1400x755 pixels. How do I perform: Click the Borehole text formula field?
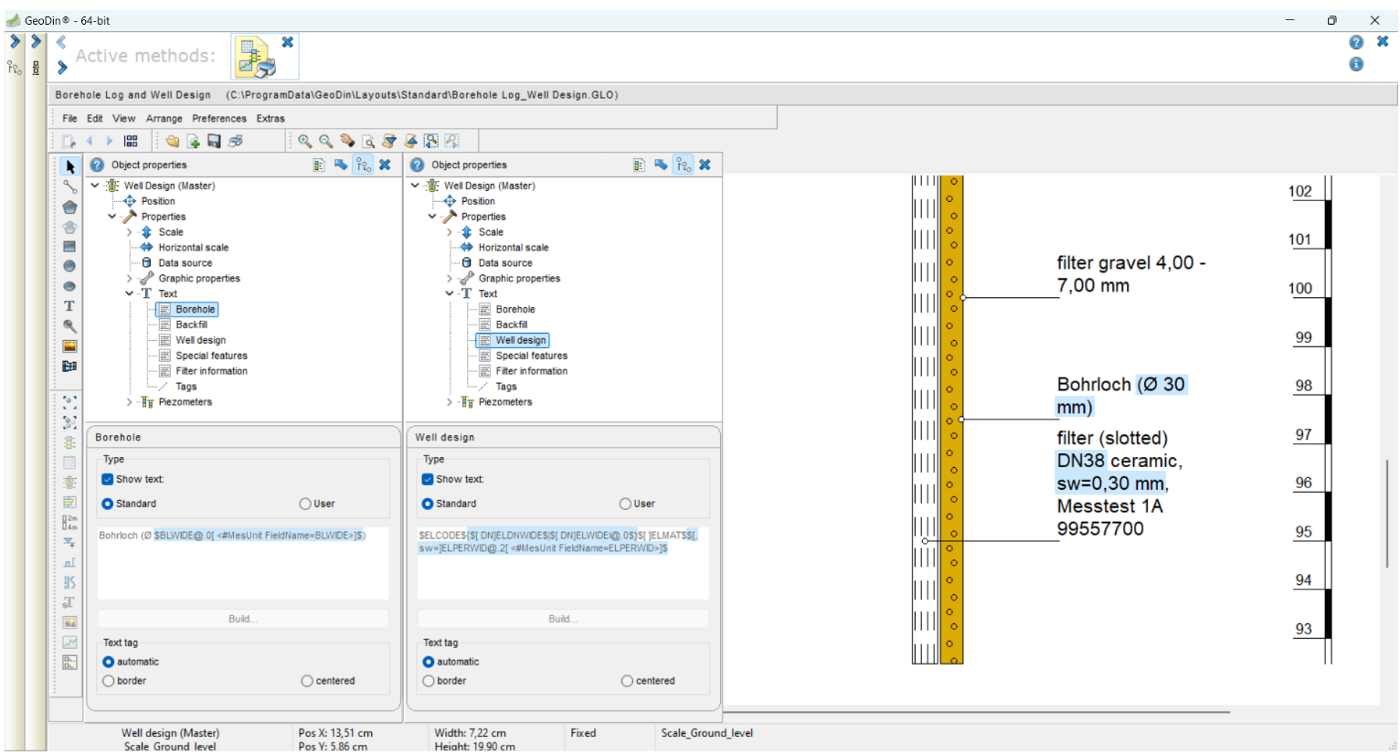point(242,562)
